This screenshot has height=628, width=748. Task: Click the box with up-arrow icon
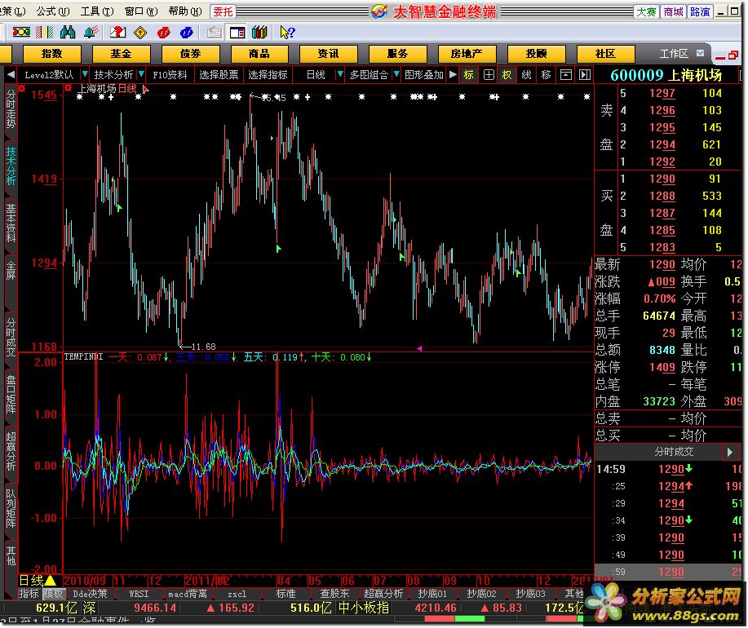(x=566, y=75)
